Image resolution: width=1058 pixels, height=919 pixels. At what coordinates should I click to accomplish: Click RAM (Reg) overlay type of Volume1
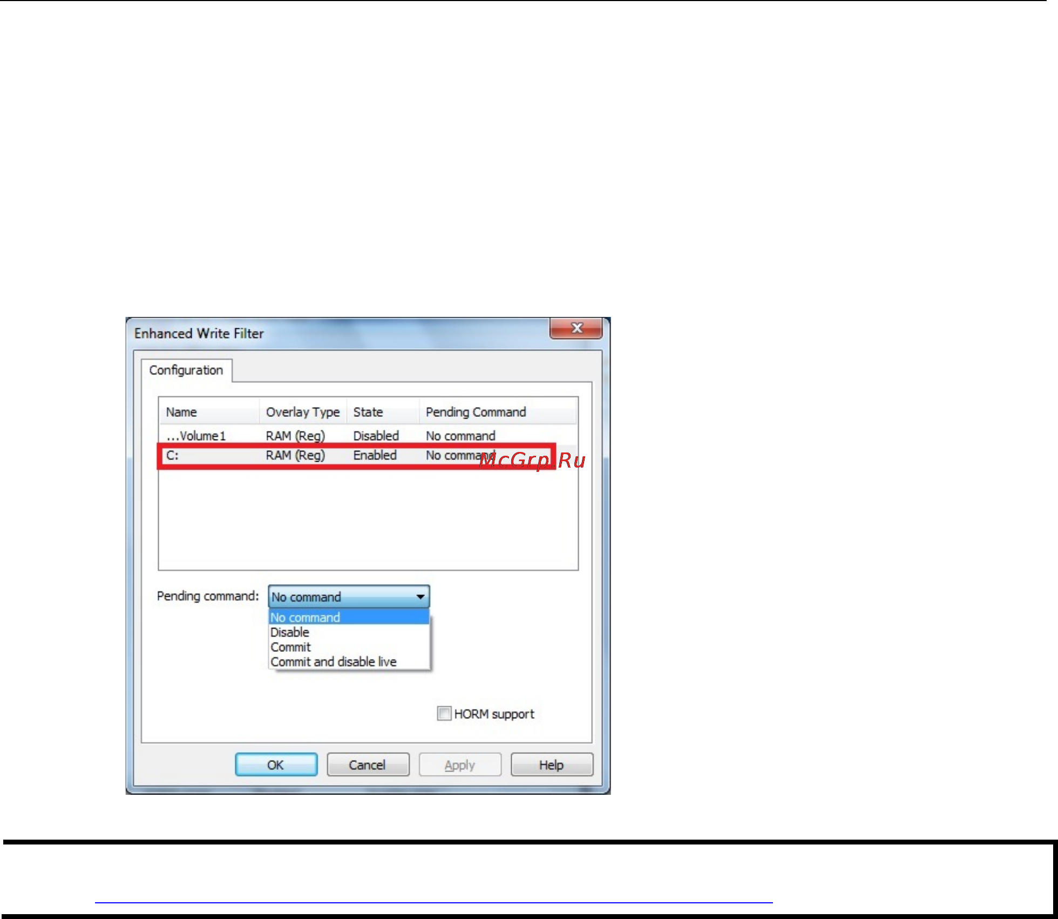pos(295,436)
